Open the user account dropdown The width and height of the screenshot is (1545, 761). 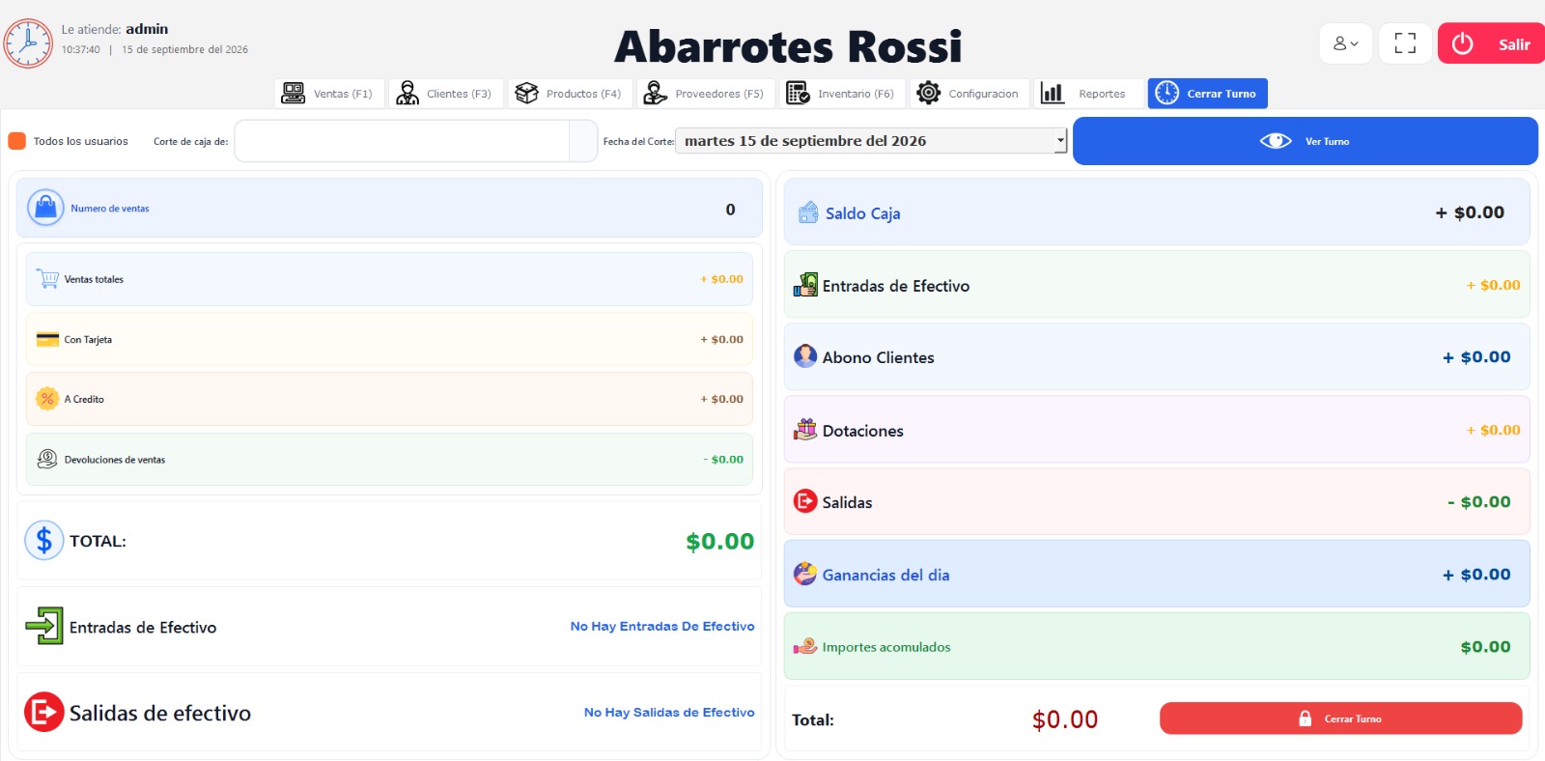point(1345,43)
